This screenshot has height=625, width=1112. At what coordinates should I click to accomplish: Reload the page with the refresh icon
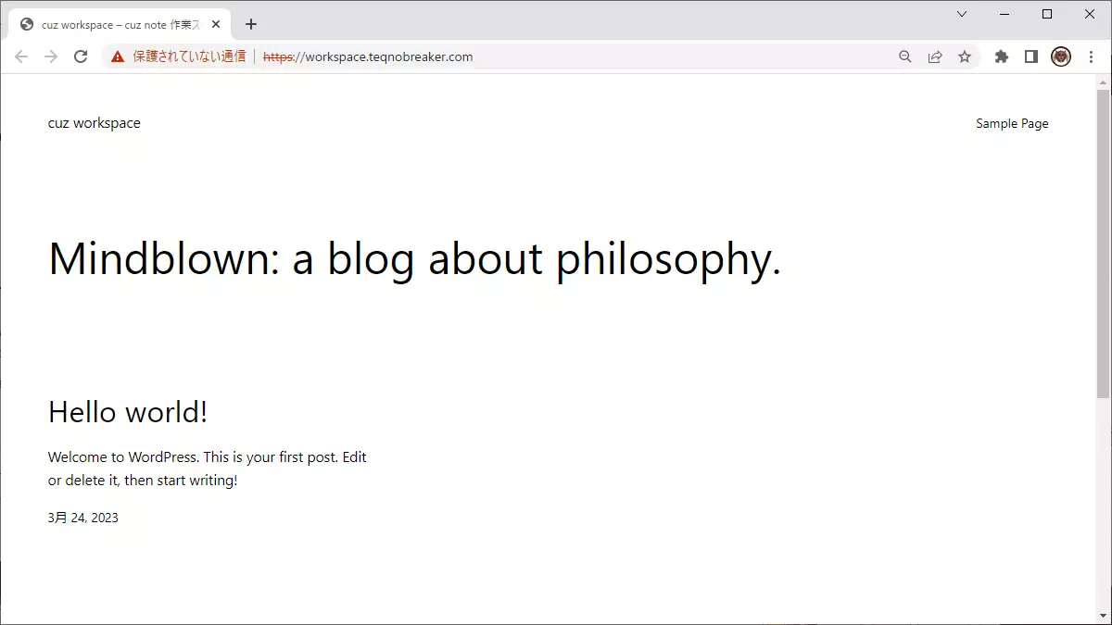coord(81,56)
